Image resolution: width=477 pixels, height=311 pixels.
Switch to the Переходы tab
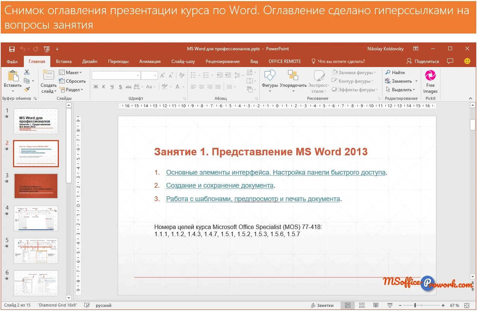[x=118, y=61]
